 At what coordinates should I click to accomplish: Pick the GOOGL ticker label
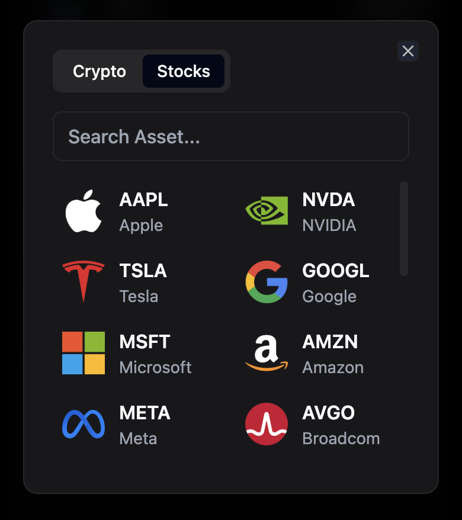(335, 271)
